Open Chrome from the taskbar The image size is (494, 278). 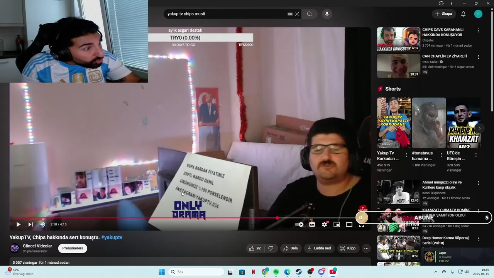[x=265, y=272]
